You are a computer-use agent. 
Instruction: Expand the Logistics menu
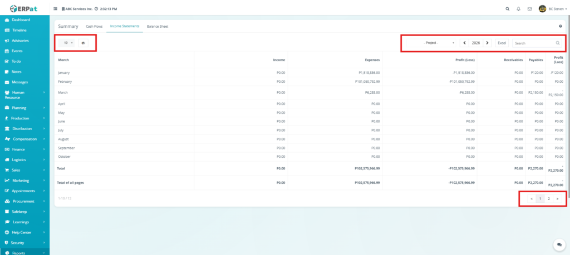point(24,159)
